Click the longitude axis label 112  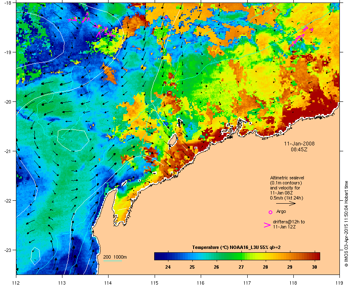point(16,282)
